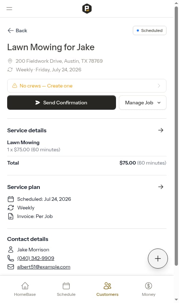
Task: Click the calendar icon next to Scheduled
Action: (x=11, y=199)
